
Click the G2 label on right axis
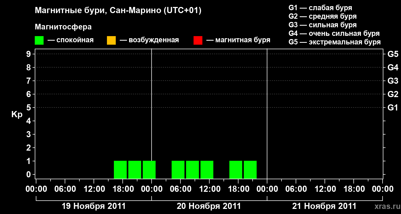click(x=393, y=94)
